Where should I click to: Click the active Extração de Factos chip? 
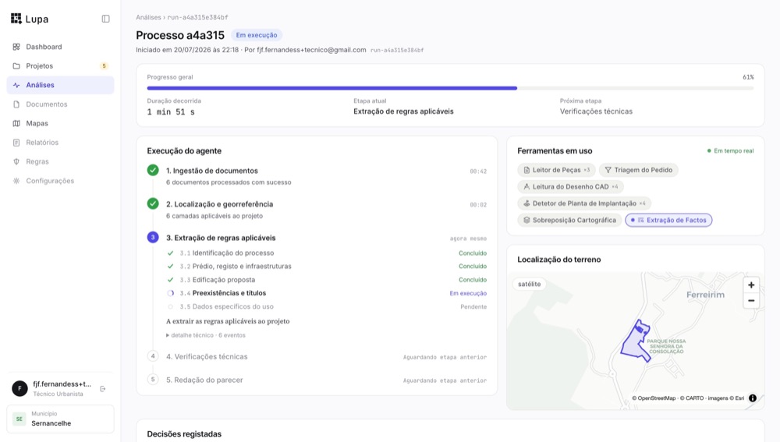pos(668,221)
